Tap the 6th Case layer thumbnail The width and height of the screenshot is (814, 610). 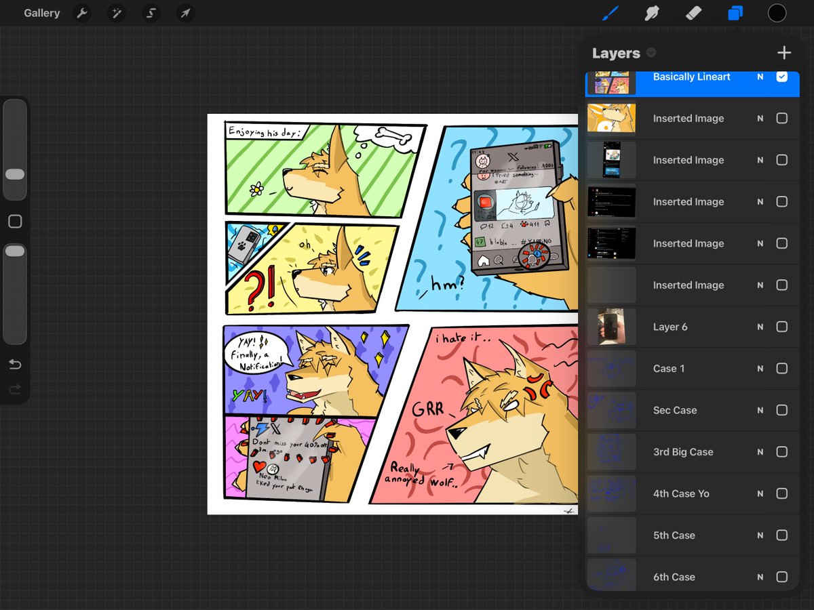click(611, 575)
